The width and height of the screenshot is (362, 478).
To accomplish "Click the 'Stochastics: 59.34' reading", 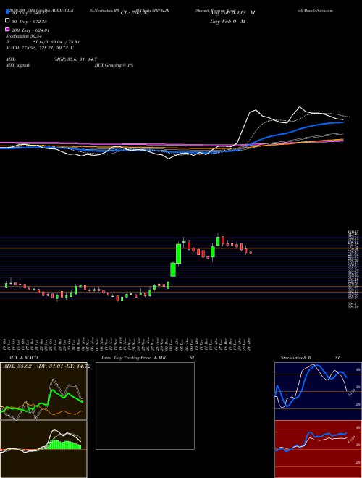I will pyautogui.click(x=23, y=36).
